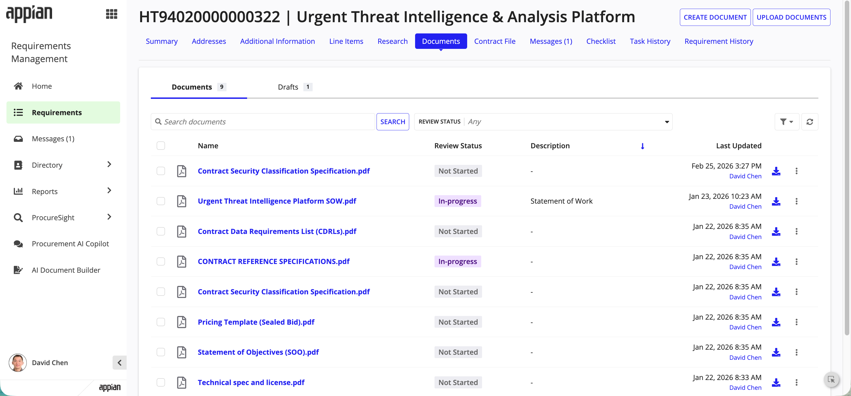Check the Technical spec and license.pdf checkbox

161,383
